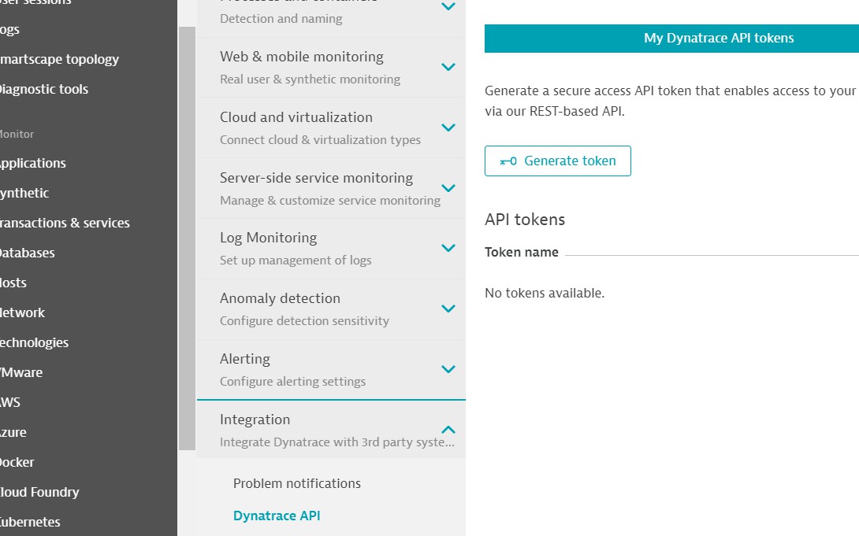859x536 pixels.
Task: Select Smartscape topology from the sidebar
Action: coord(59,59)
